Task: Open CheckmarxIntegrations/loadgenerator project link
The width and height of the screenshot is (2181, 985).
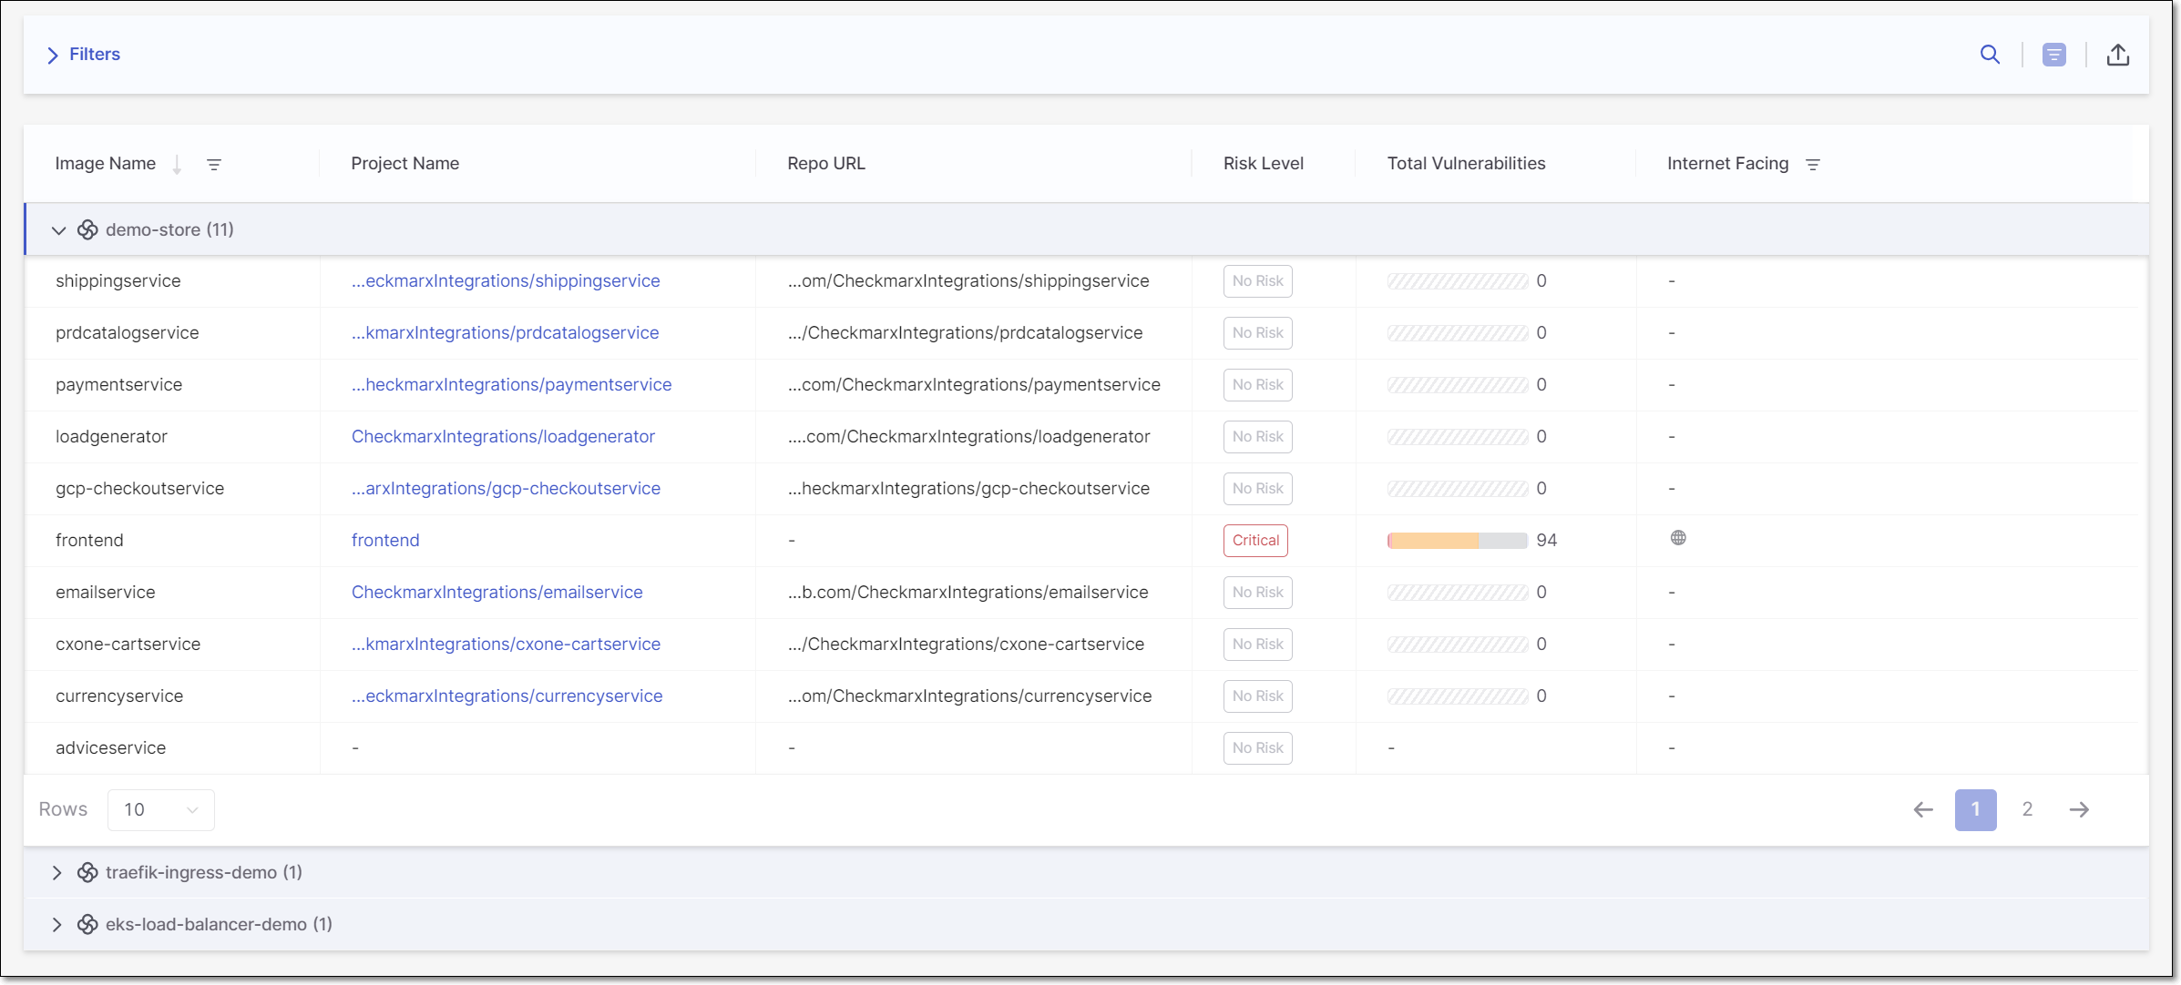Action: (x=503, y=437)
